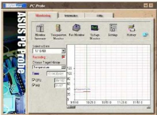Click the 11:51:0 time axis label
The height and width of the screenshot is (115, 157).
pos(138,102)
